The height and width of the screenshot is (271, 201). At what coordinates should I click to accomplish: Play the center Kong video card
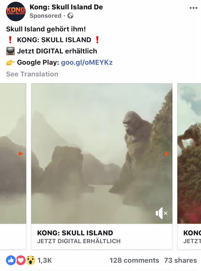point(102,154)
